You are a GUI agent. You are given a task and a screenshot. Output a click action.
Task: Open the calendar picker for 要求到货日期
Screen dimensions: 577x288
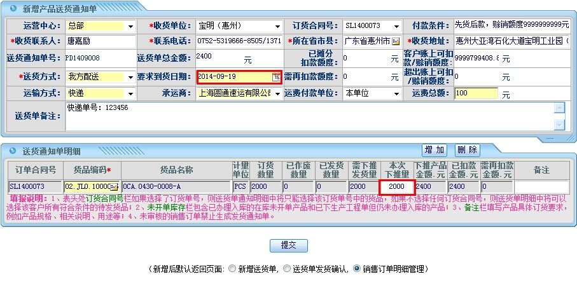point(276,77)
